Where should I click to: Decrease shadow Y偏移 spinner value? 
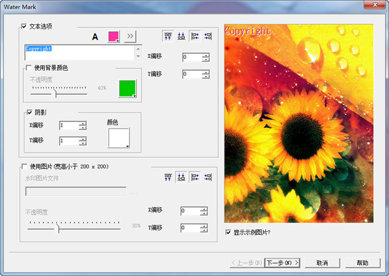tap(82, 143)
